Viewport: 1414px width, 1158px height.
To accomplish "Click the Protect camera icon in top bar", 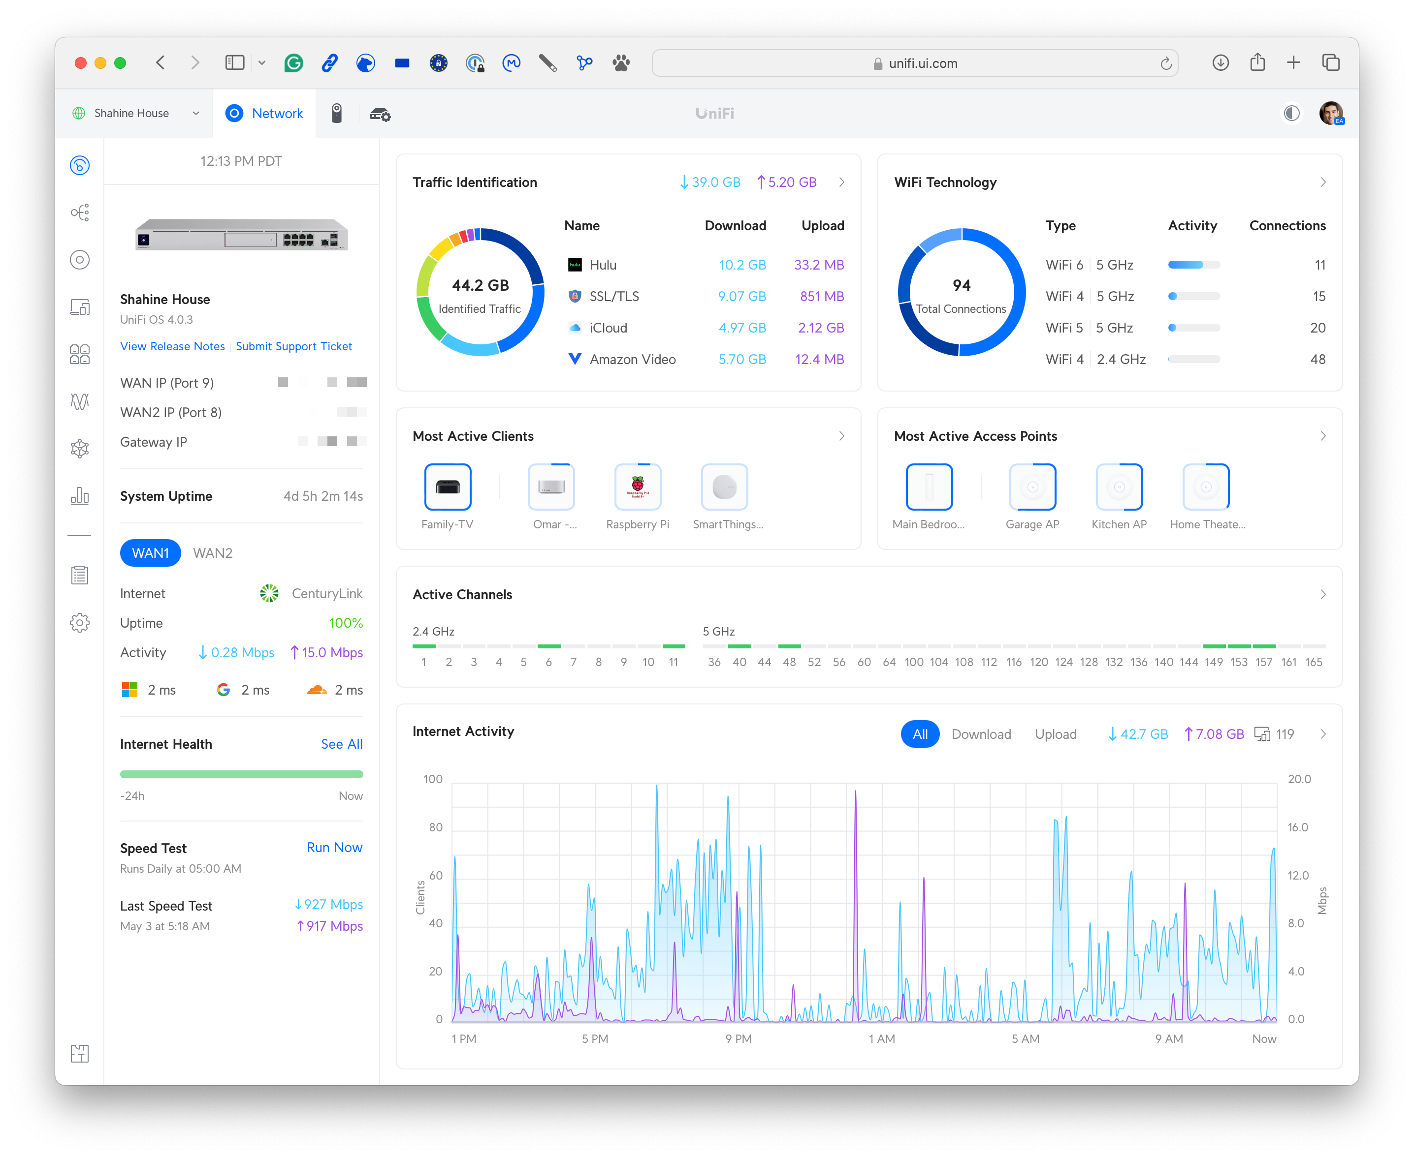I will click(x=336, y=114).
